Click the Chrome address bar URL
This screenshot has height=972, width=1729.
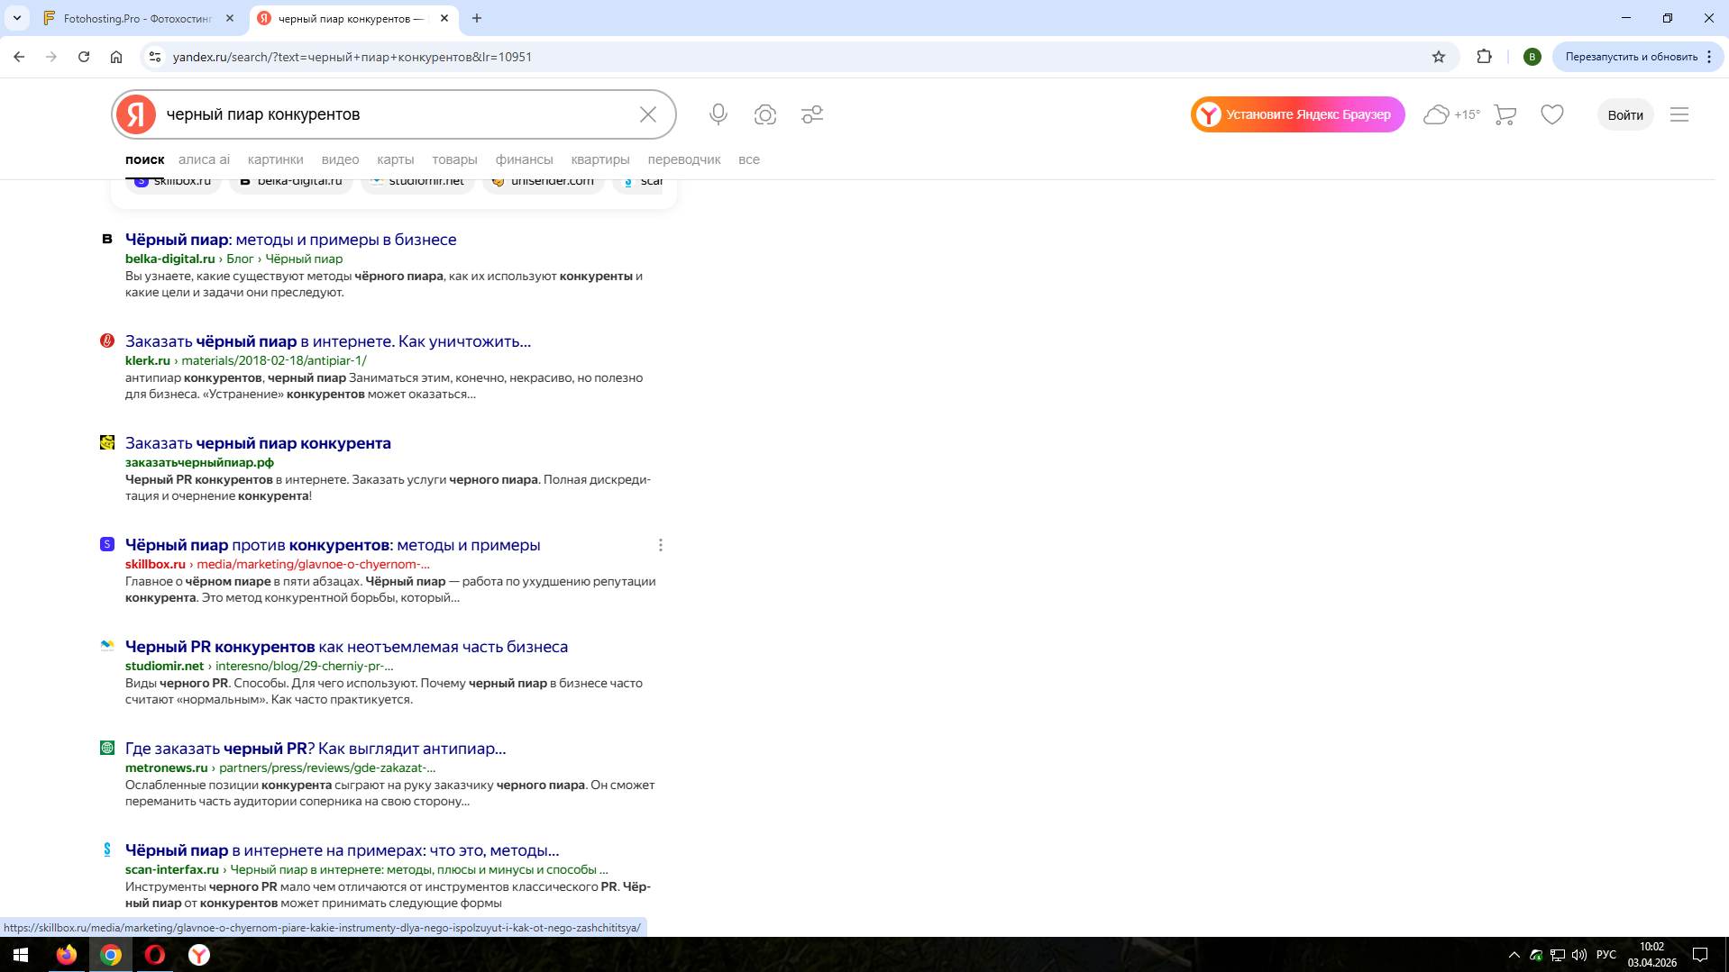click(352, 57)
